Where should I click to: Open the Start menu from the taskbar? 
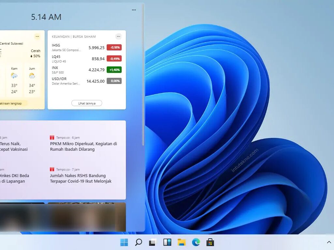(124, 242)
